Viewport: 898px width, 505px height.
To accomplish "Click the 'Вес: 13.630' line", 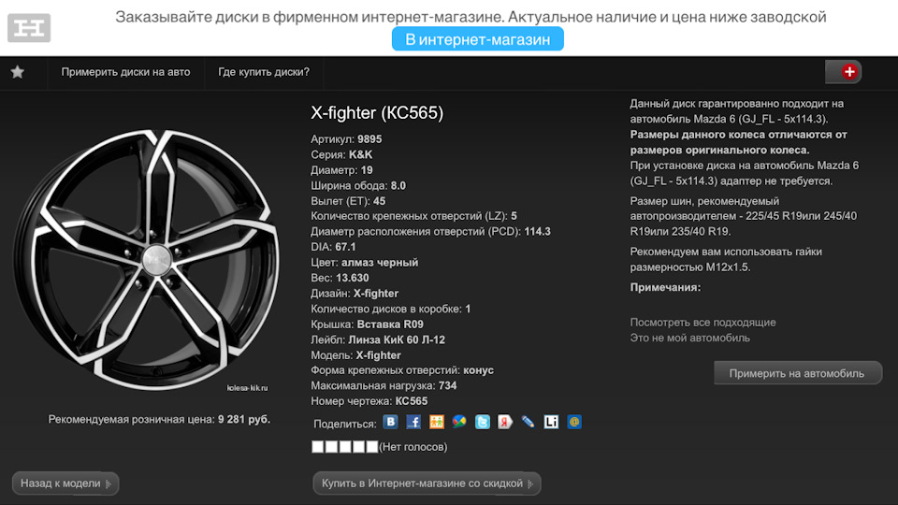I will [x=340, y=278].
